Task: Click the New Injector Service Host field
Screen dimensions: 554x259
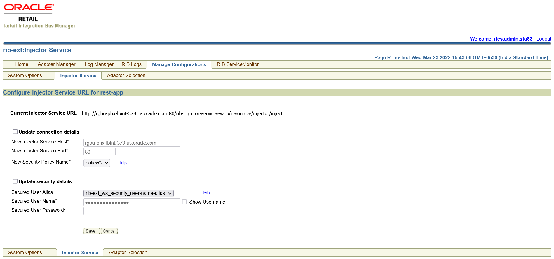Action: point(132,143)
